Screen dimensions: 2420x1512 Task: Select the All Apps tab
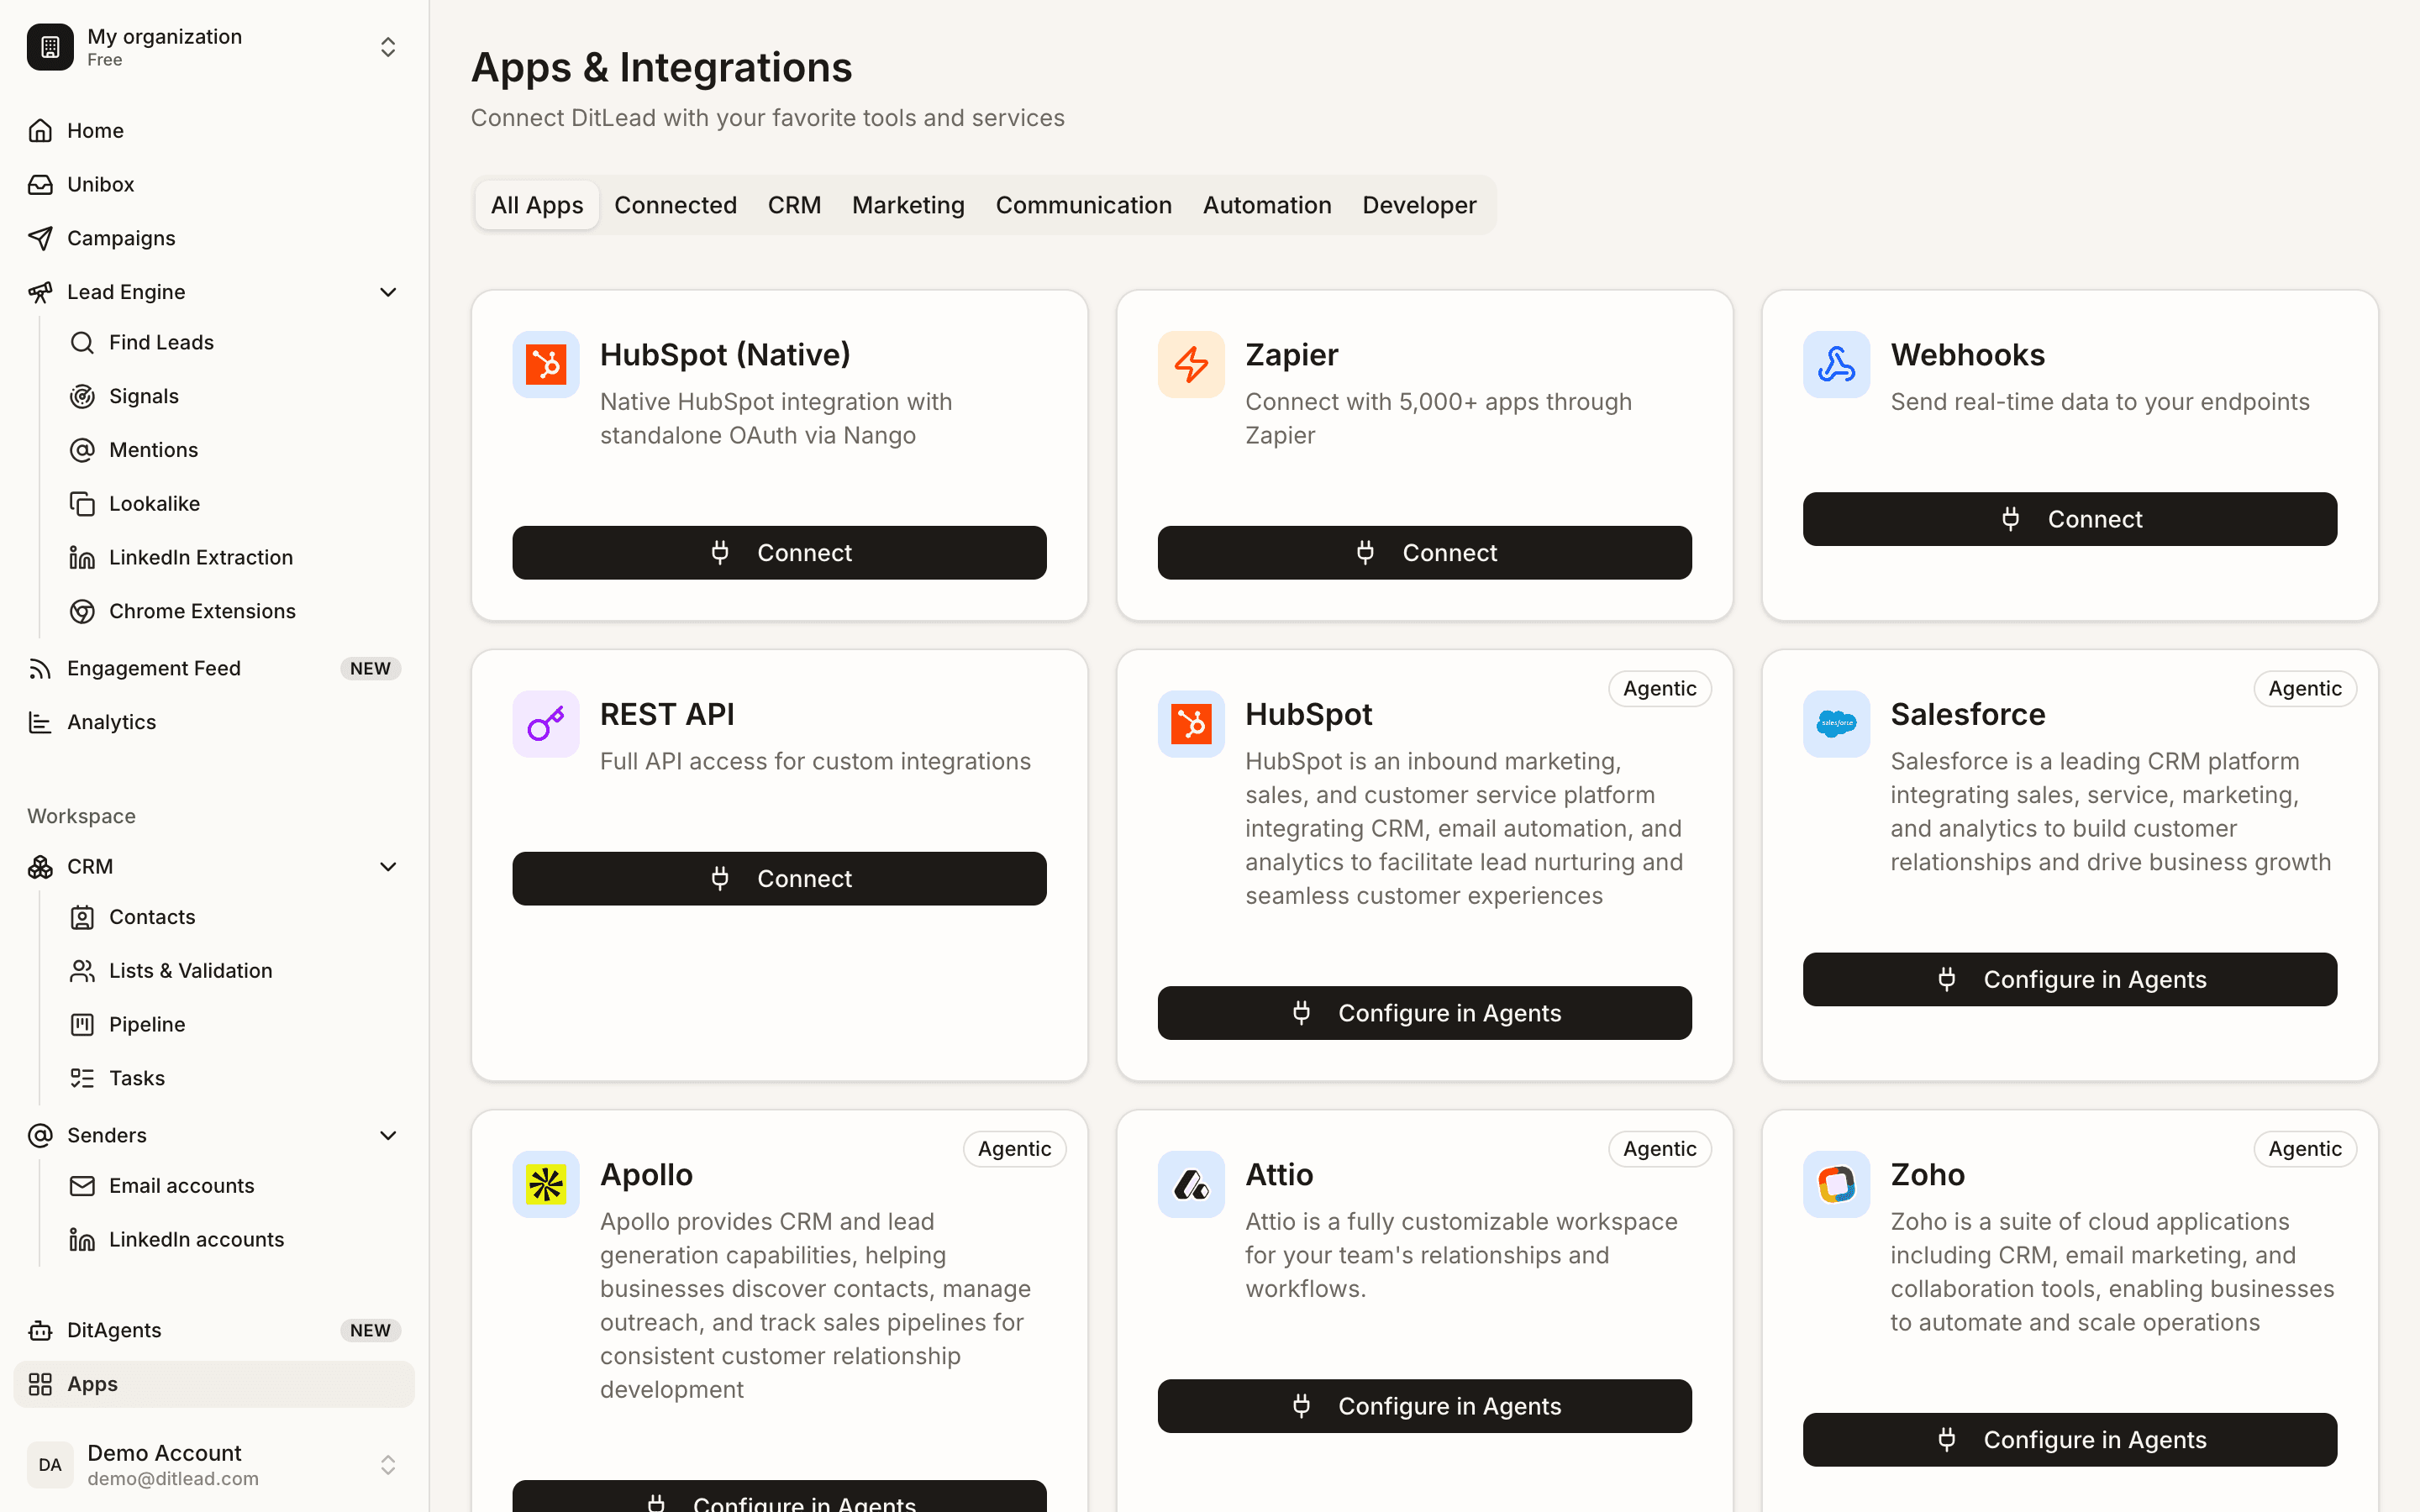tap(537, 205)
